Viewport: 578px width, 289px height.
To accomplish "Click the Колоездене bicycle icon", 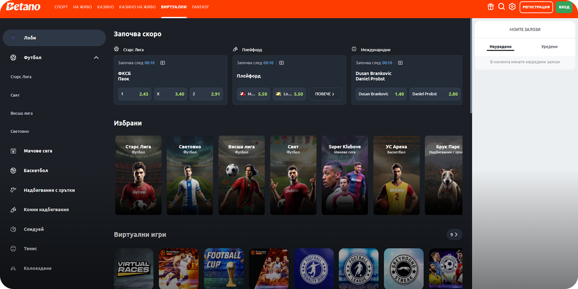I will click(x=13, y=269).
